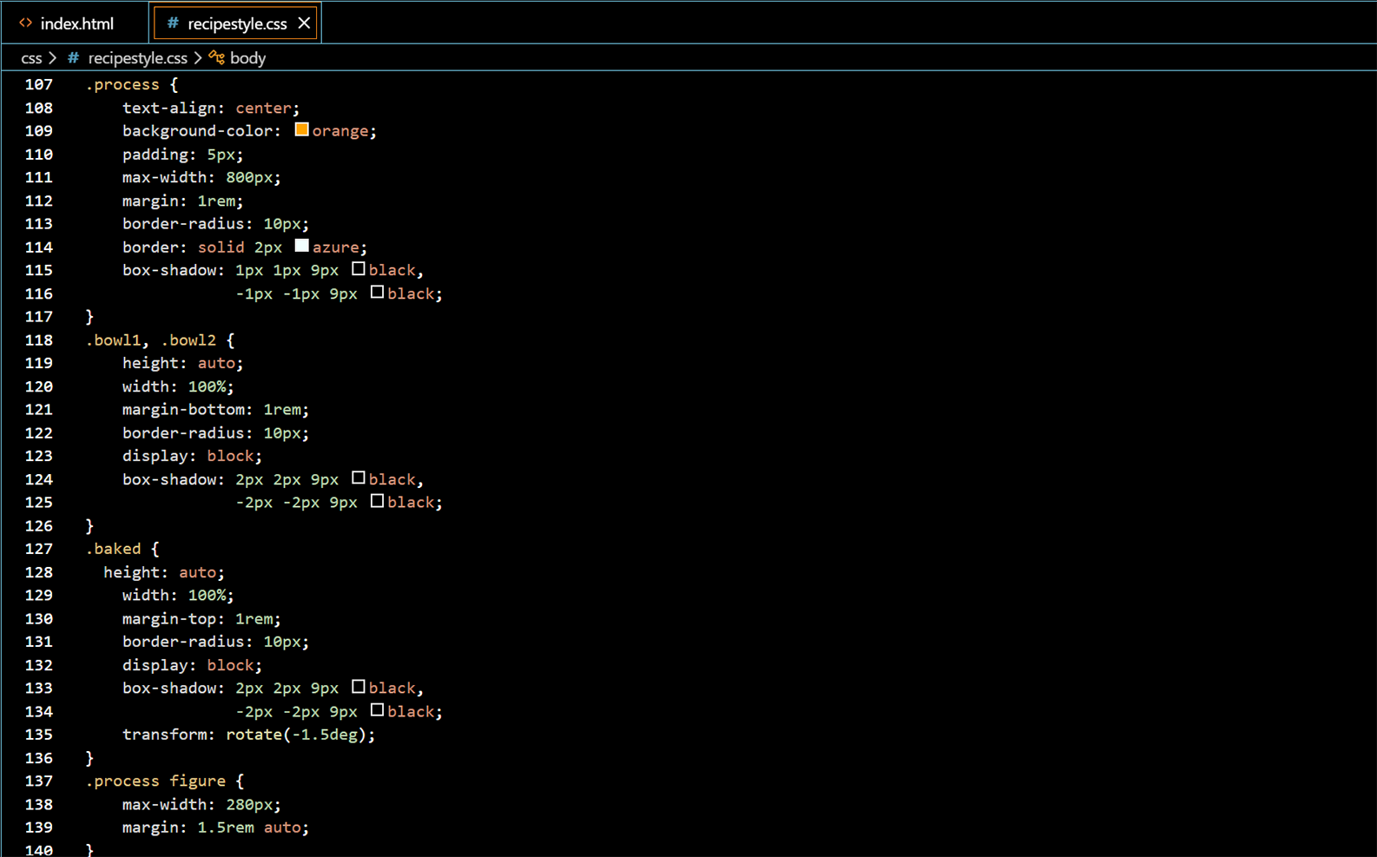Click "width: 100%" on line 120
Image resolution: width=1377 pixels, height=857 pixels.
point(175,386)
